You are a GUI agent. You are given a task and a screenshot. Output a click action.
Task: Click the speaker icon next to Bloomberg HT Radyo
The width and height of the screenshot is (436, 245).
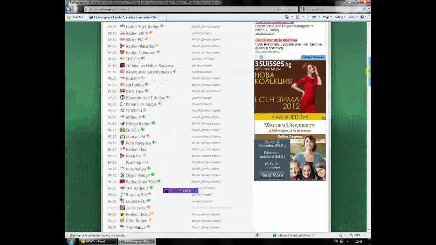click(168, 97)
